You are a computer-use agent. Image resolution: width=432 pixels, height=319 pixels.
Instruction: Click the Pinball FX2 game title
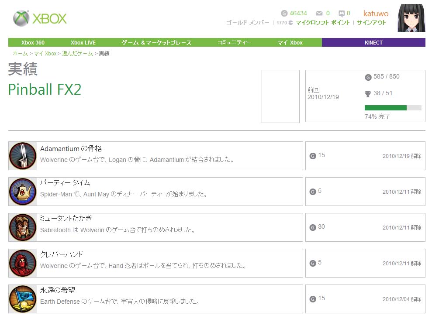45,89
